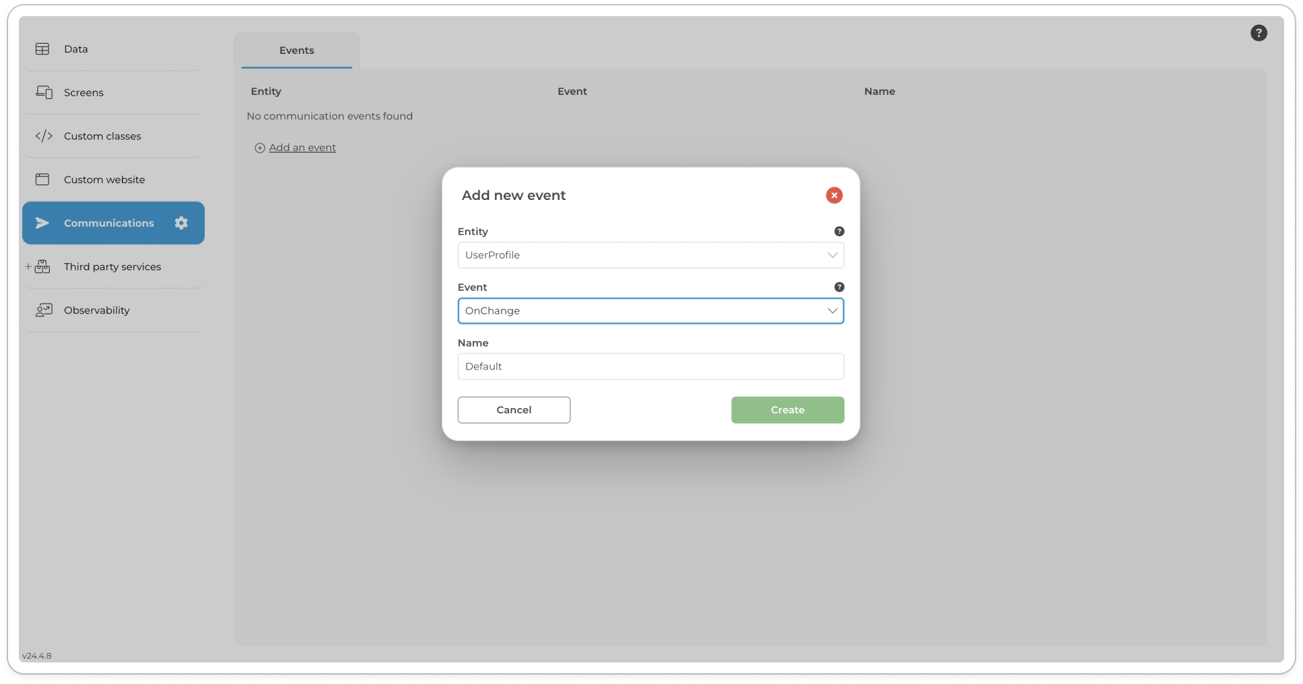Image resolution: width=1303 pixels, height=684 pixels.
Task: Click the Custom classes code icon
Action: coord(44,136)
